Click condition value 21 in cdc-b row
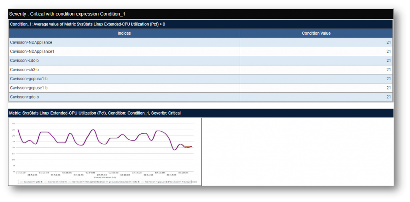 tap(316, 61)
